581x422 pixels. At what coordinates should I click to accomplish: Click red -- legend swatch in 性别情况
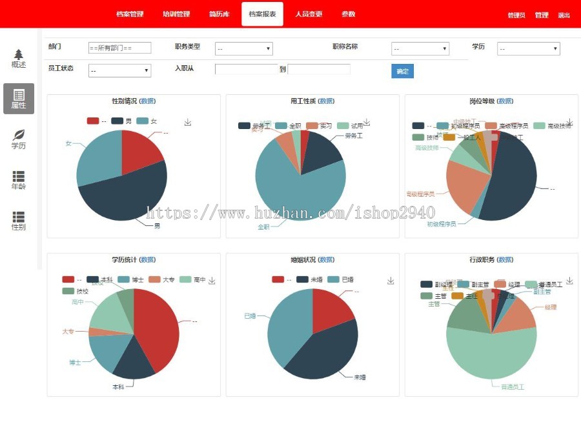[x=93, y=121]
